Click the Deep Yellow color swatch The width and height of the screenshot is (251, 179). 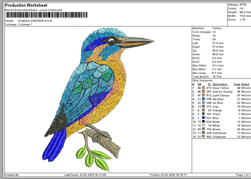coord(204,87)
